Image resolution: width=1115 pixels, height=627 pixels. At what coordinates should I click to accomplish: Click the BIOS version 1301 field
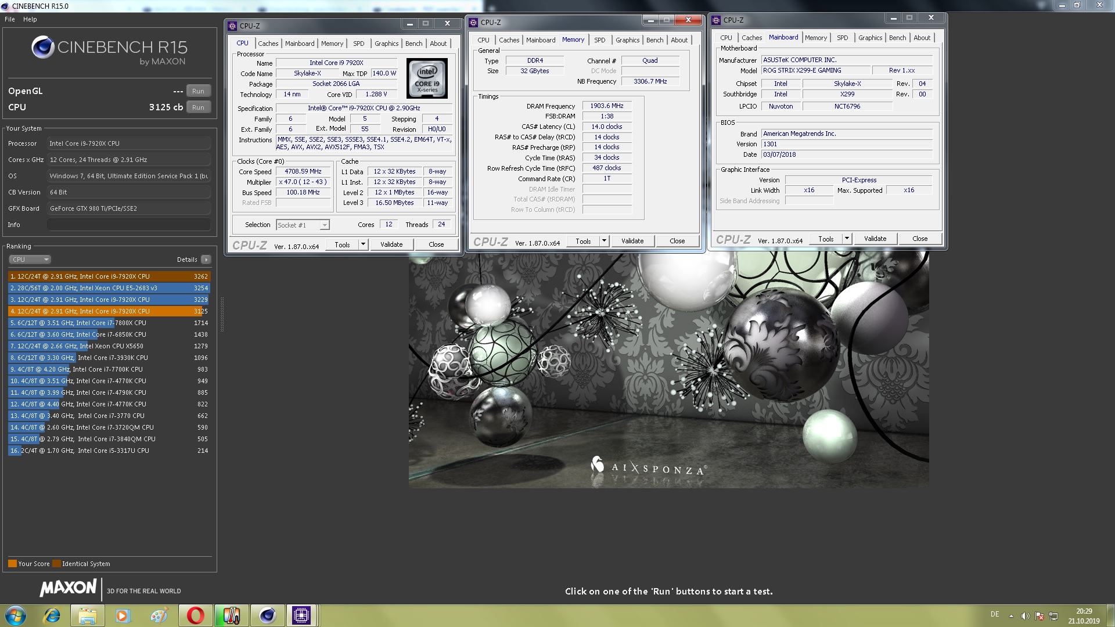pyautogui.click(x=847, y=144)
